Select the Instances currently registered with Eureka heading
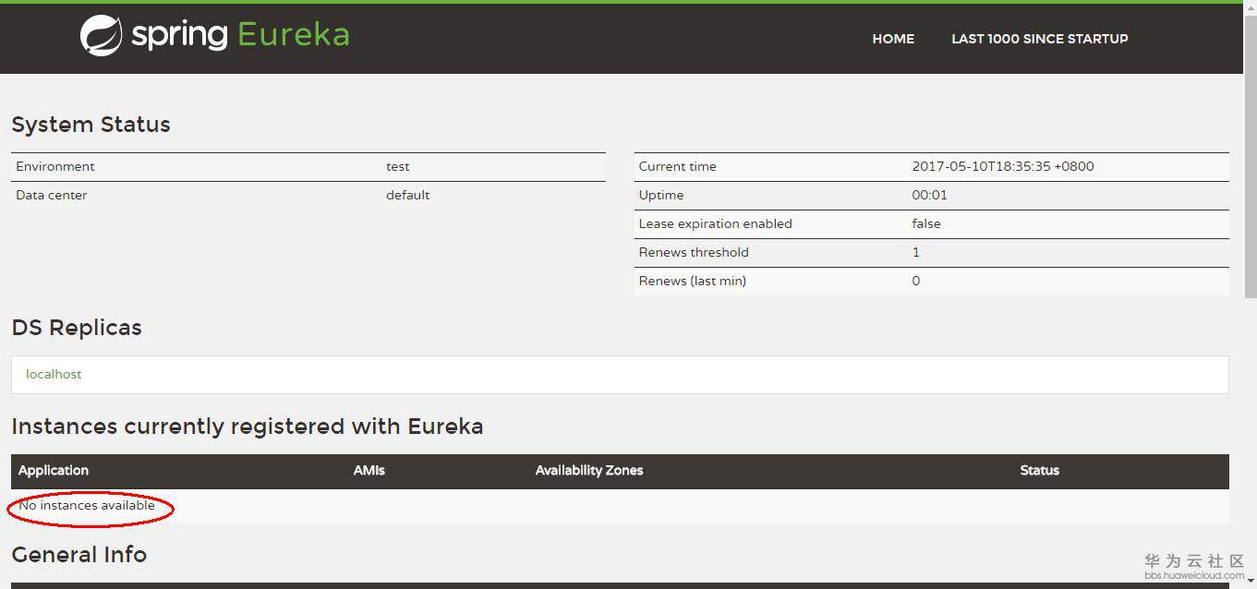This screenshot has width=1257, height=589. pyautogui.click(x=248, y=427)
